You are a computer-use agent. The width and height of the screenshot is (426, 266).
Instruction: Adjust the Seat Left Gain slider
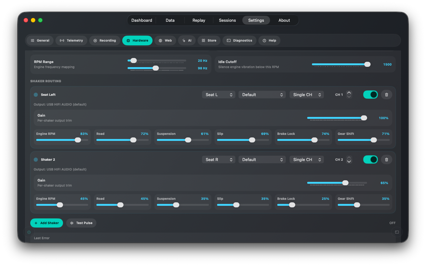337,118
